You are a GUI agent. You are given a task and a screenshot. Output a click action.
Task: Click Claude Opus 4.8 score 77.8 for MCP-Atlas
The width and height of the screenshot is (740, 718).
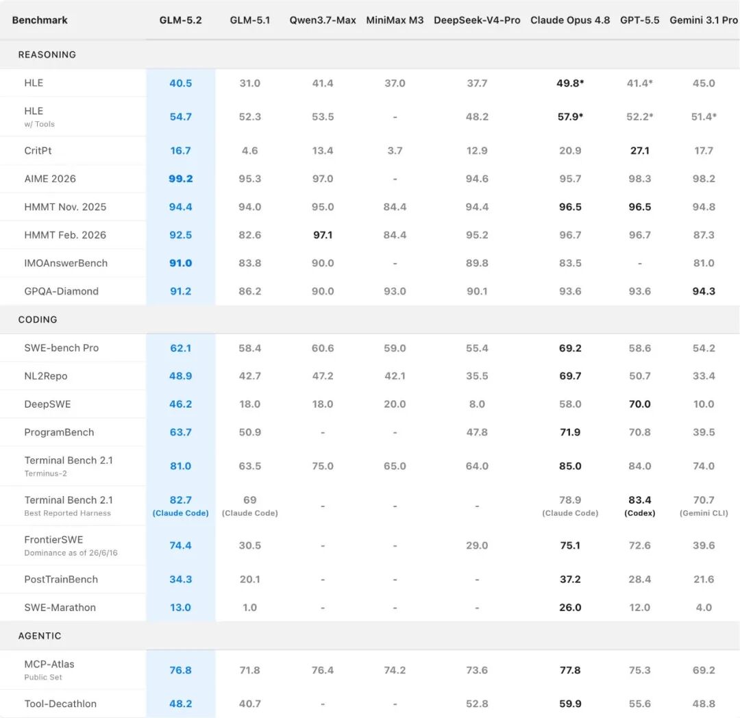[x=570, y=670]
